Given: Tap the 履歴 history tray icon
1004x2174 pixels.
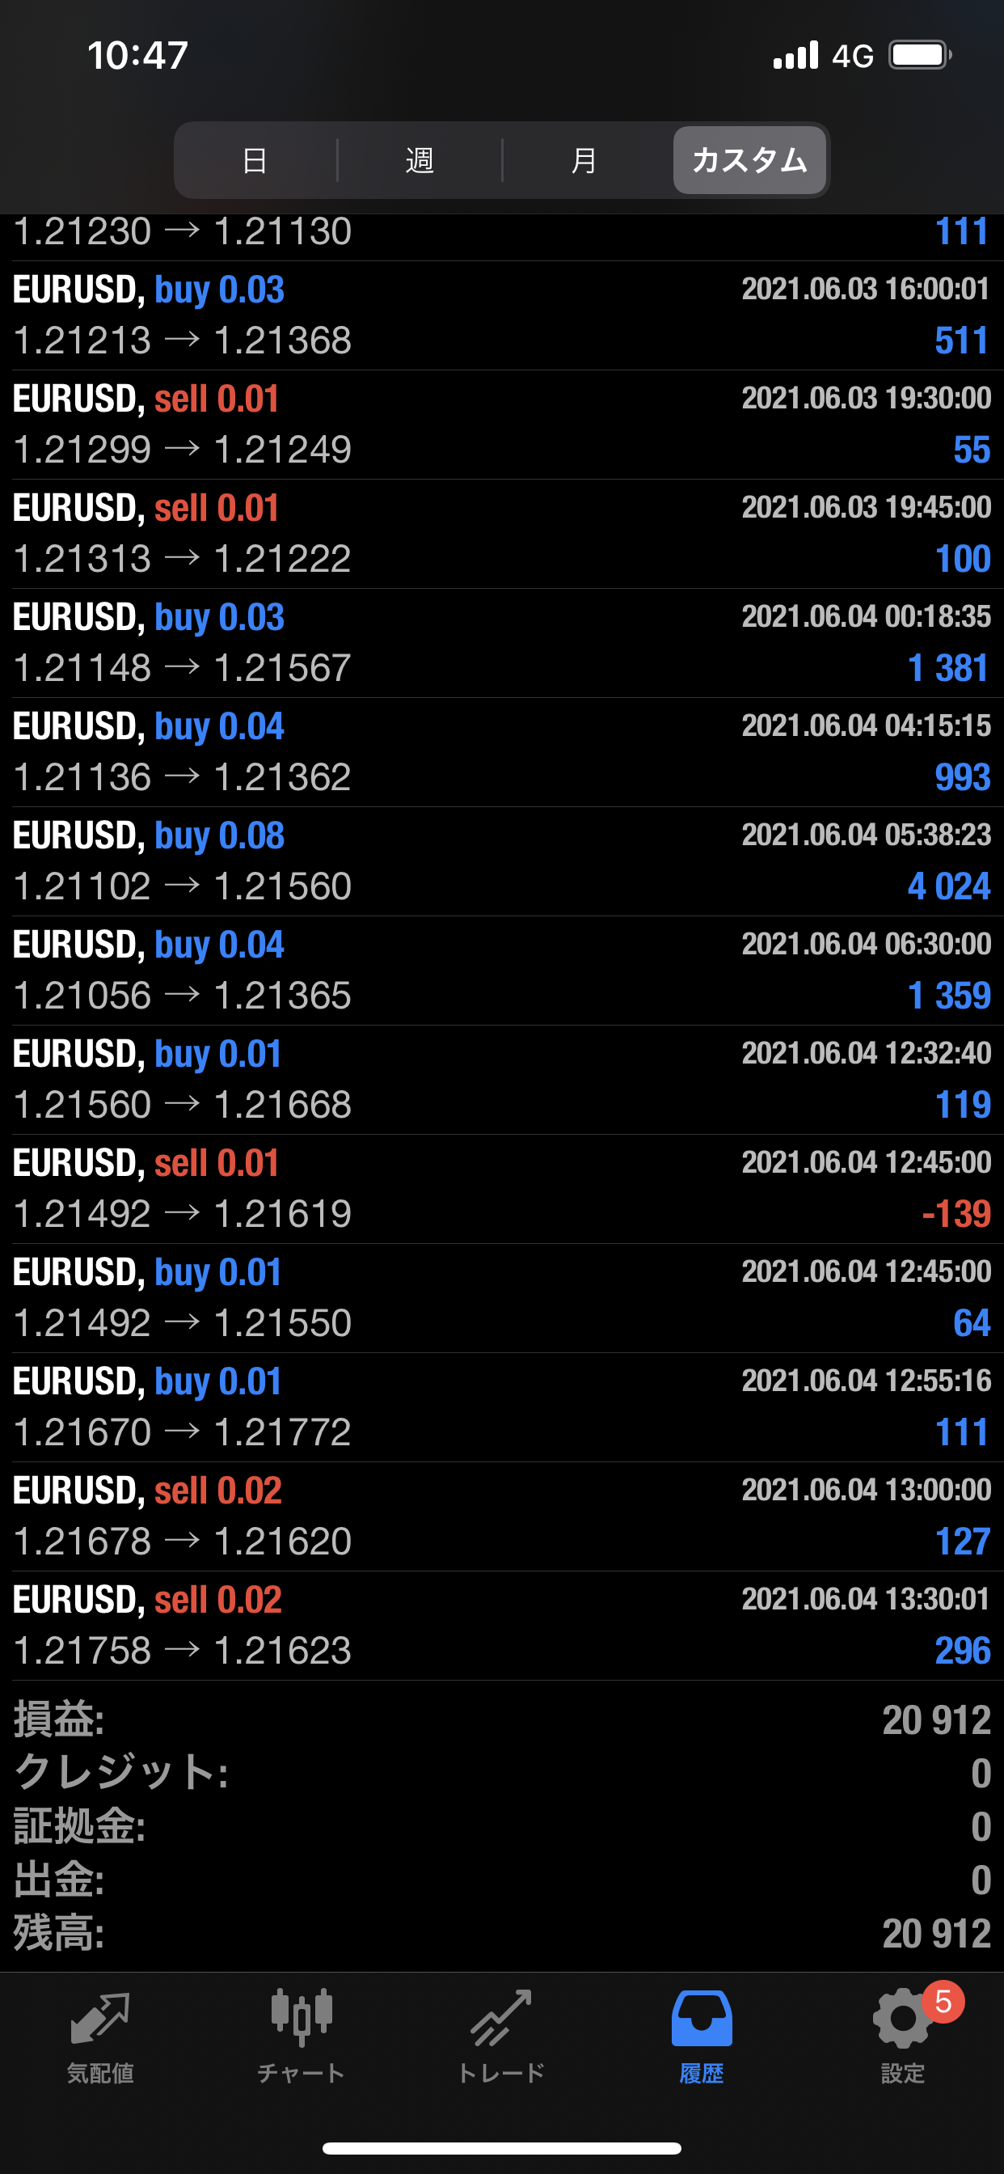Looking at the screenshot, I should pos(701,2020).
